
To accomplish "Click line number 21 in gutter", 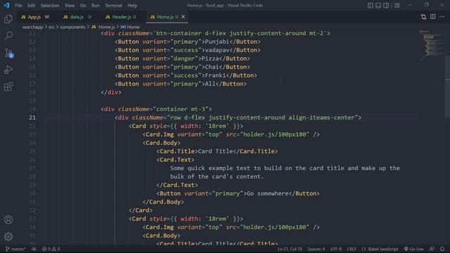I will [x=32, y=117].
